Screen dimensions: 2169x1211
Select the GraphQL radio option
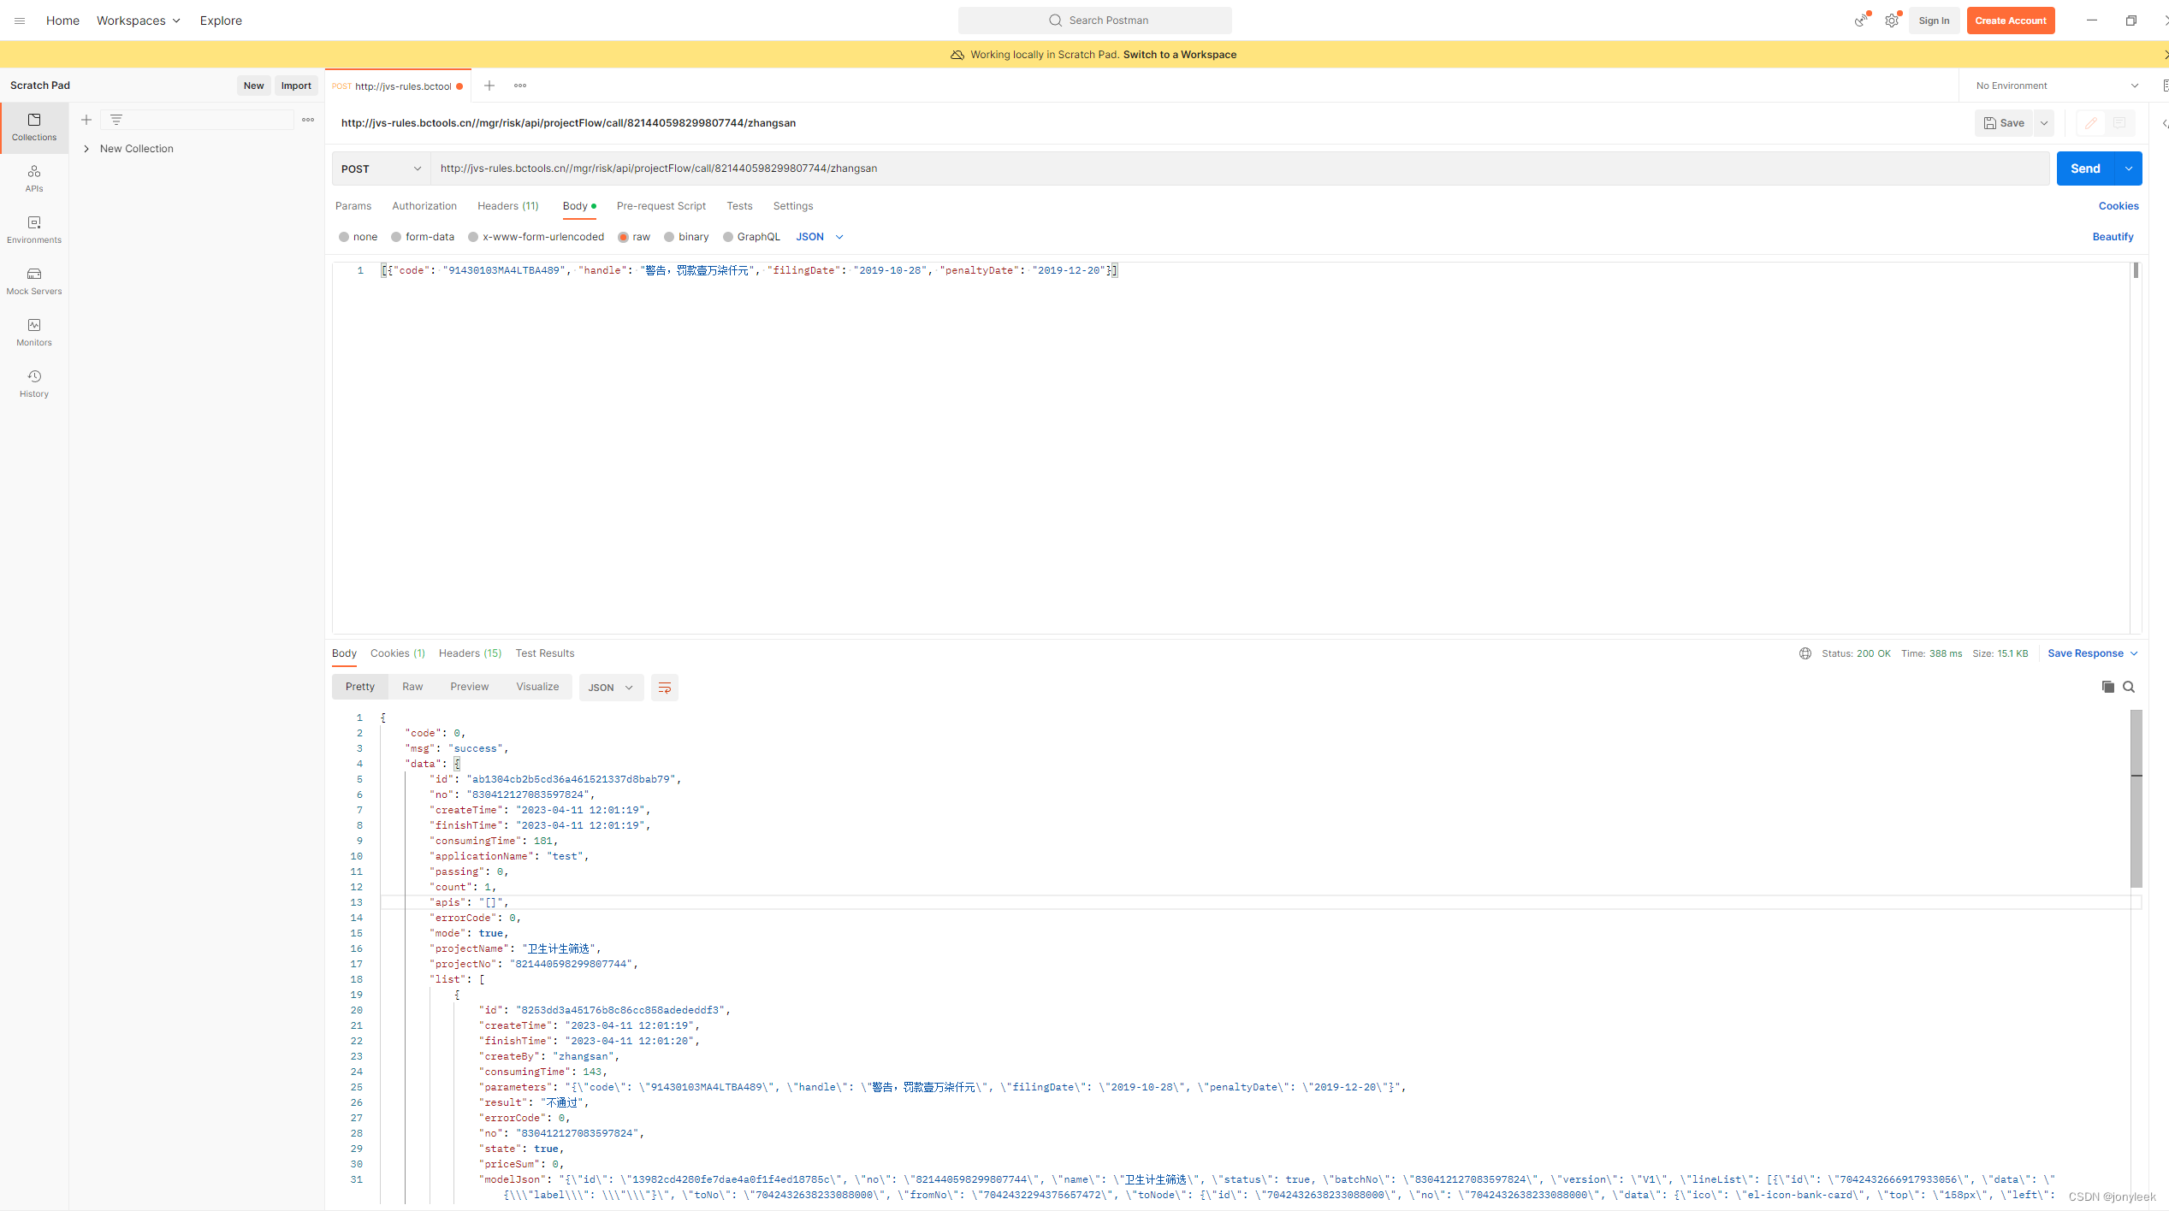728,237
